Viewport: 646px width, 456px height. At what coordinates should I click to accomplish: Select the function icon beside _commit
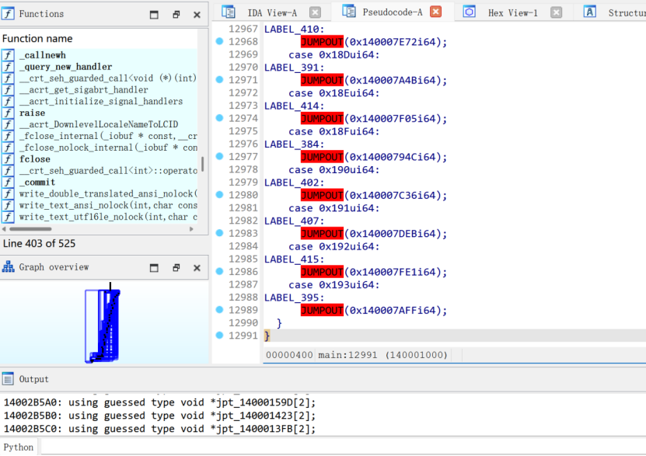(x=8, y=183)
